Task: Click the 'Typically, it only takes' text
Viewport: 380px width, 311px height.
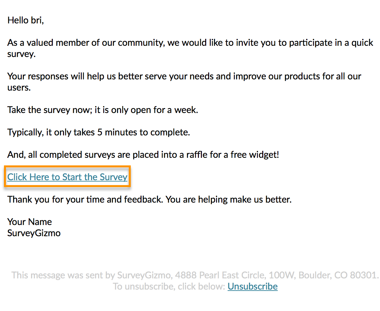Action: coord(49,132)
